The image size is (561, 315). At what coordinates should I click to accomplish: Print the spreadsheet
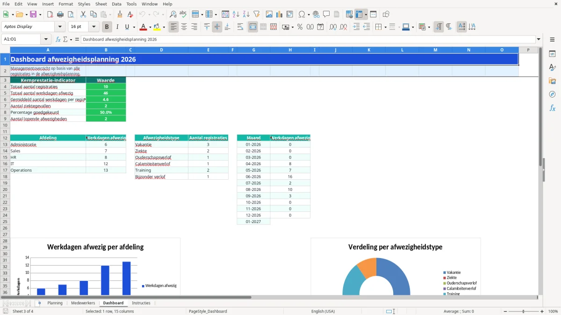[60, 14]
